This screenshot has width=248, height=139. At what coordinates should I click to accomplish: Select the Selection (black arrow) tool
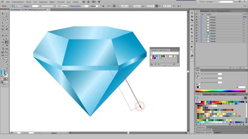(x=3, y=14)
